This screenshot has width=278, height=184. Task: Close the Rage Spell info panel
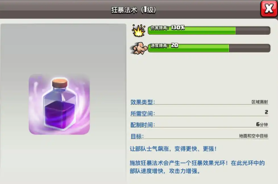coord(269,8)
